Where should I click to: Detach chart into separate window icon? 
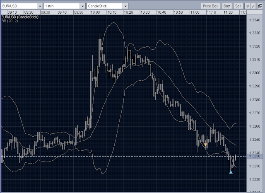click(260, 6)
